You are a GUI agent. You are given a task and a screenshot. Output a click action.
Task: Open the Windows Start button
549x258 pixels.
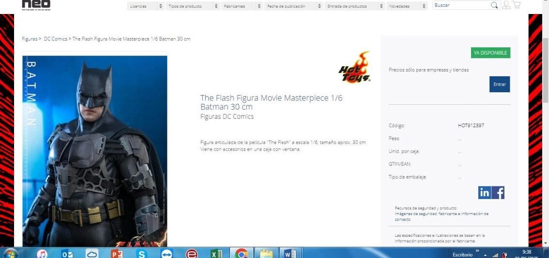pyautogui.click(x=10, y=254)
